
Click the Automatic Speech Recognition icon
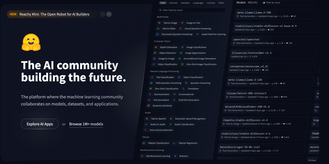171,119
